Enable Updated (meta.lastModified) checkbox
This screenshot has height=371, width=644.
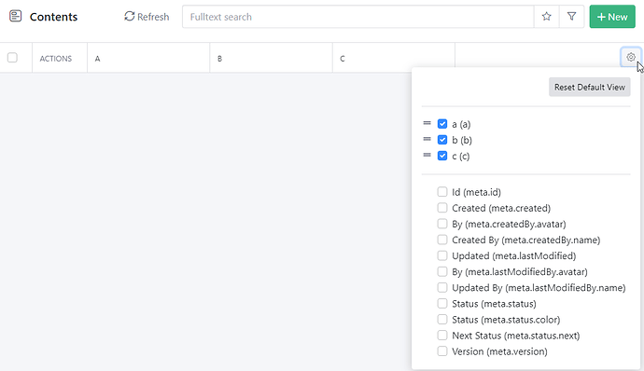point(442,255)
